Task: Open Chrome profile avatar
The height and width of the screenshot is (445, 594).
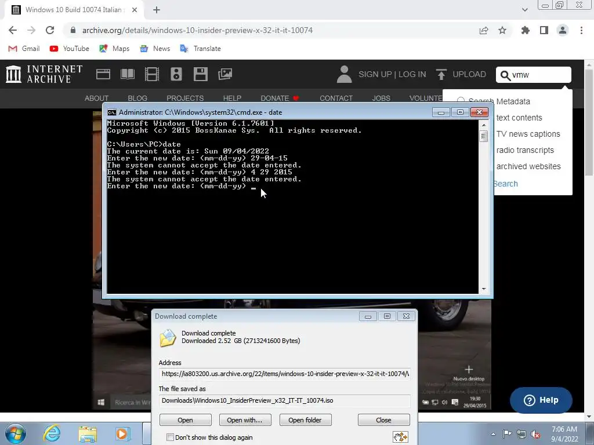Action: tap(563, 30)
